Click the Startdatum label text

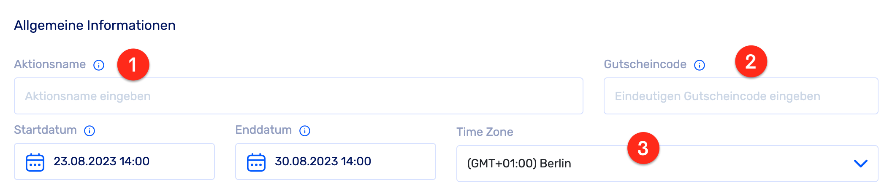pyautogui.click(x=45, y=130)
